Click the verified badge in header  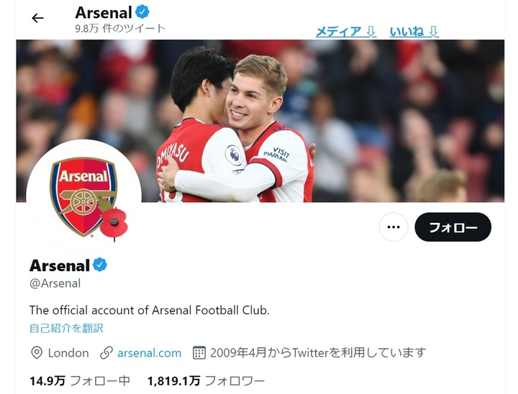click(143, 12)
